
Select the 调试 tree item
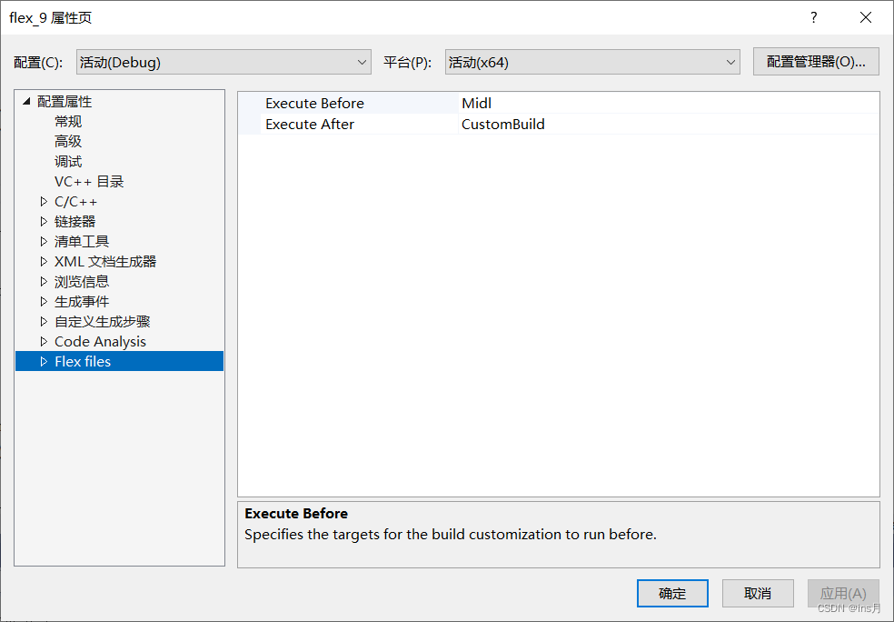coord(67,161)
